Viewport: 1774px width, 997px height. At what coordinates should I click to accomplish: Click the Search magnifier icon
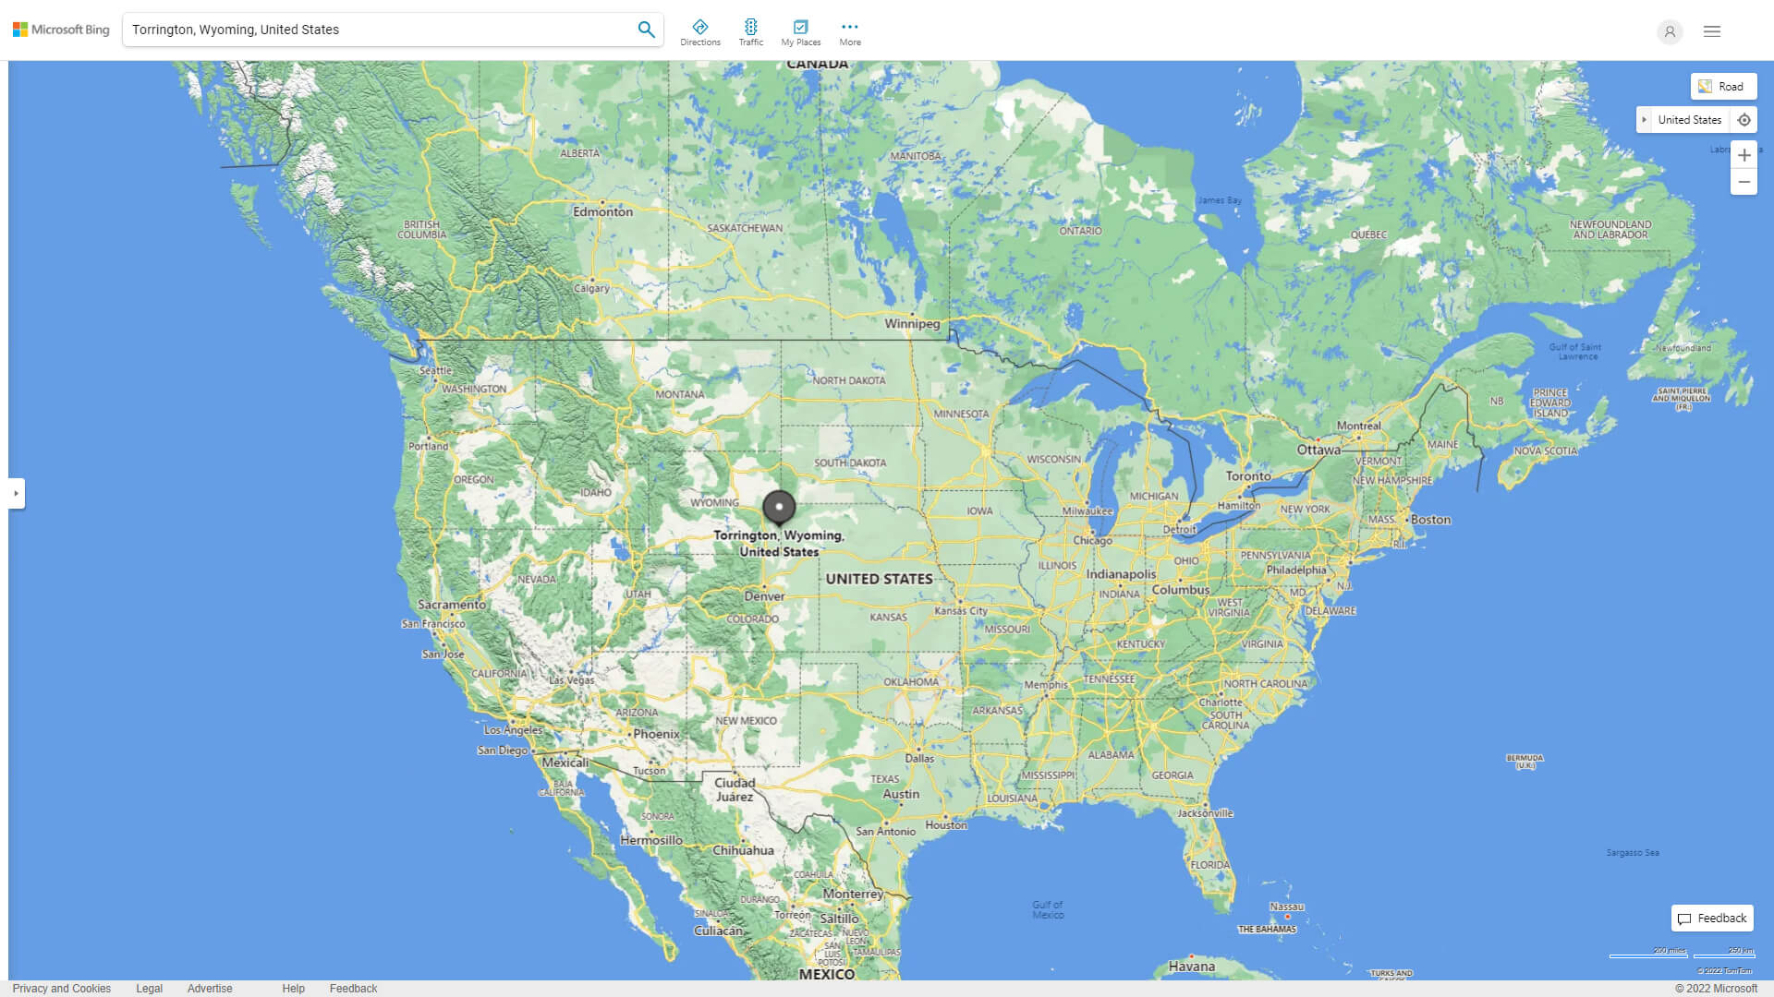coord(646,30)
